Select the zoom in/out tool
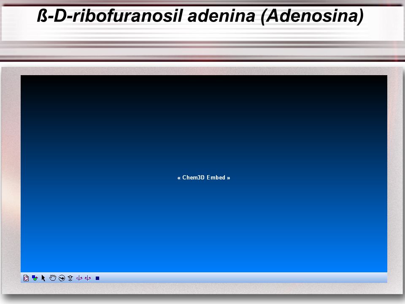The image size is (405, 304). [70, 278]
